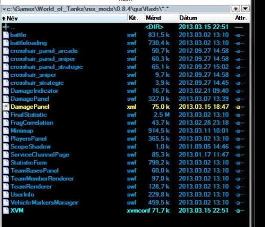Select the file name DamageIndicator
265x227 pixels.
pos(34,91)
